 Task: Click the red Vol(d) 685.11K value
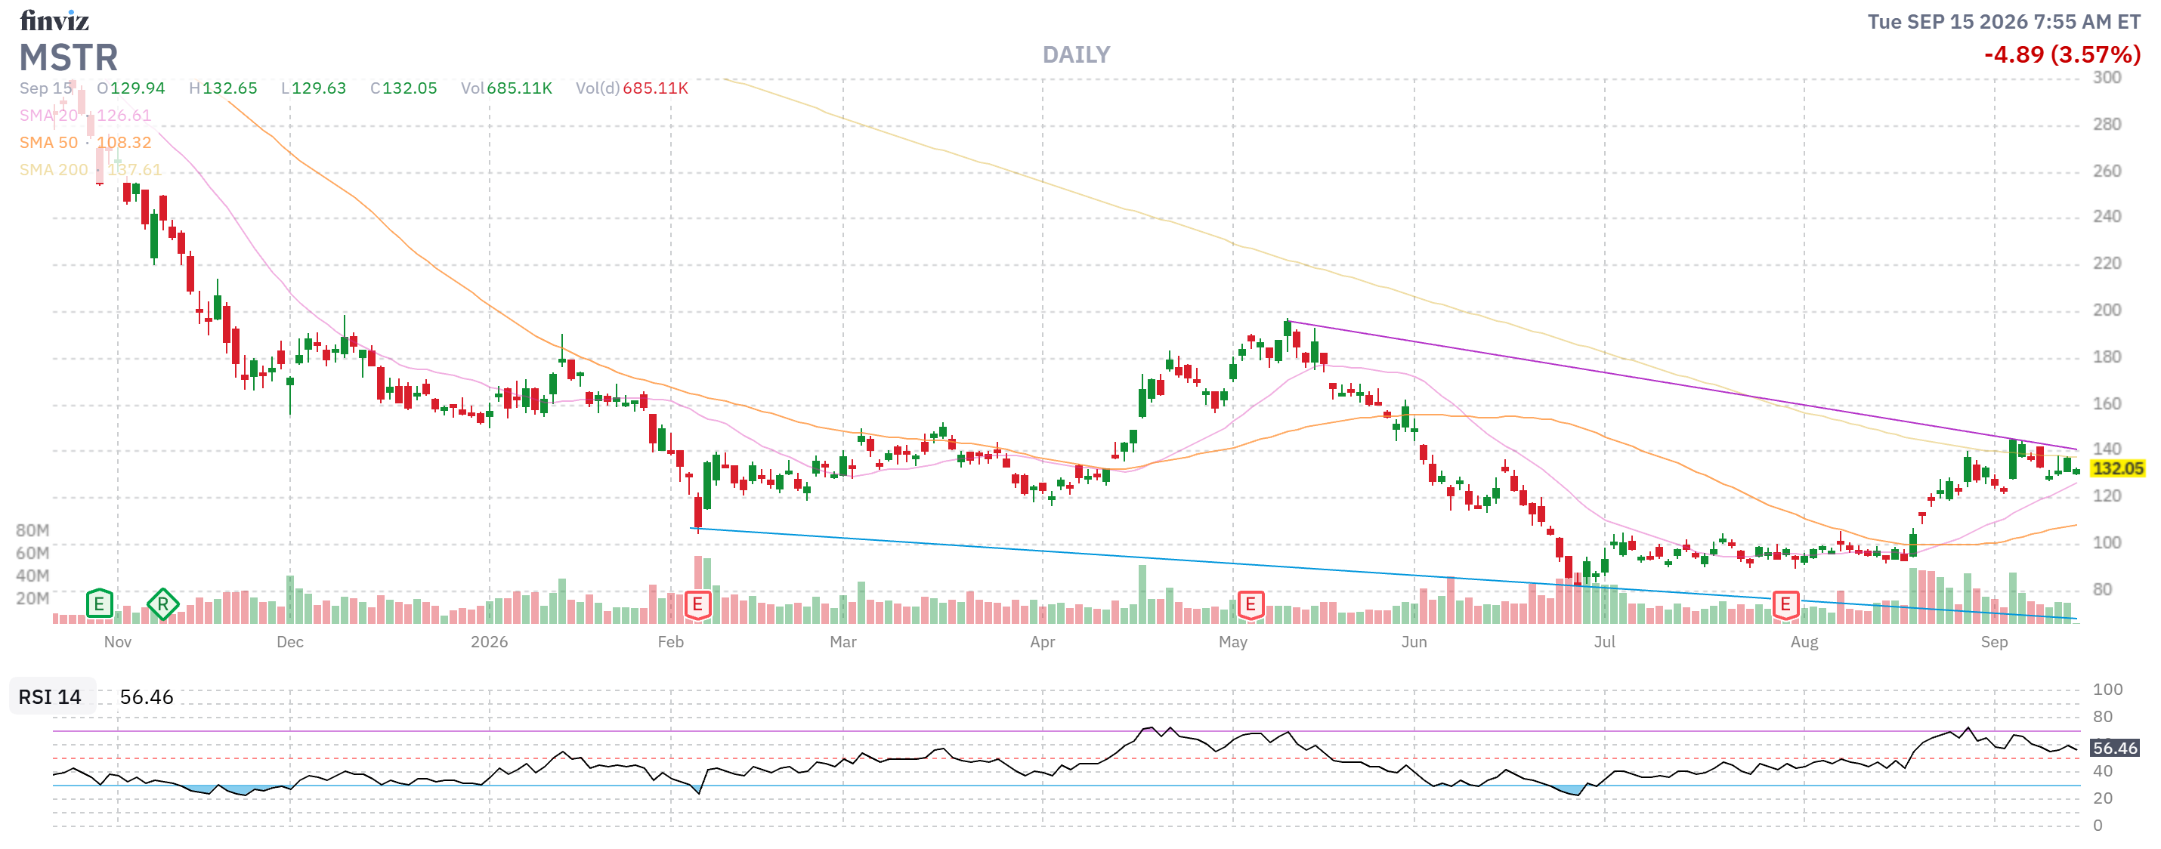point(655,88)
